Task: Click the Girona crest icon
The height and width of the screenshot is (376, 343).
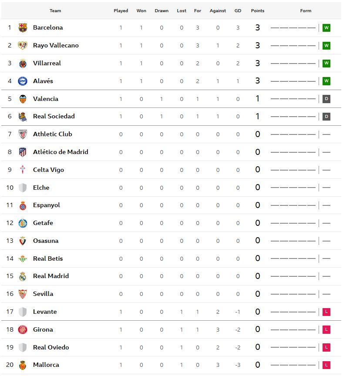Action: pyautogui.click(x=23, y=330)
